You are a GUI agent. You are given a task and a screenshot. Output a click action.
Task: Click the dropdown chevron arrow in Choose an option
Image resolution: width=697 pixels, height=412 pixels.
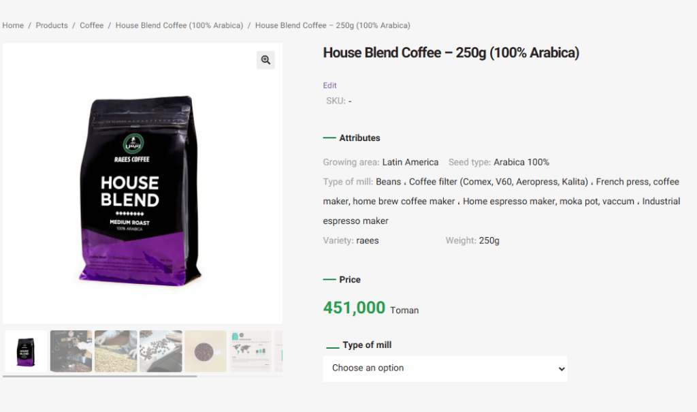point(562,369)
